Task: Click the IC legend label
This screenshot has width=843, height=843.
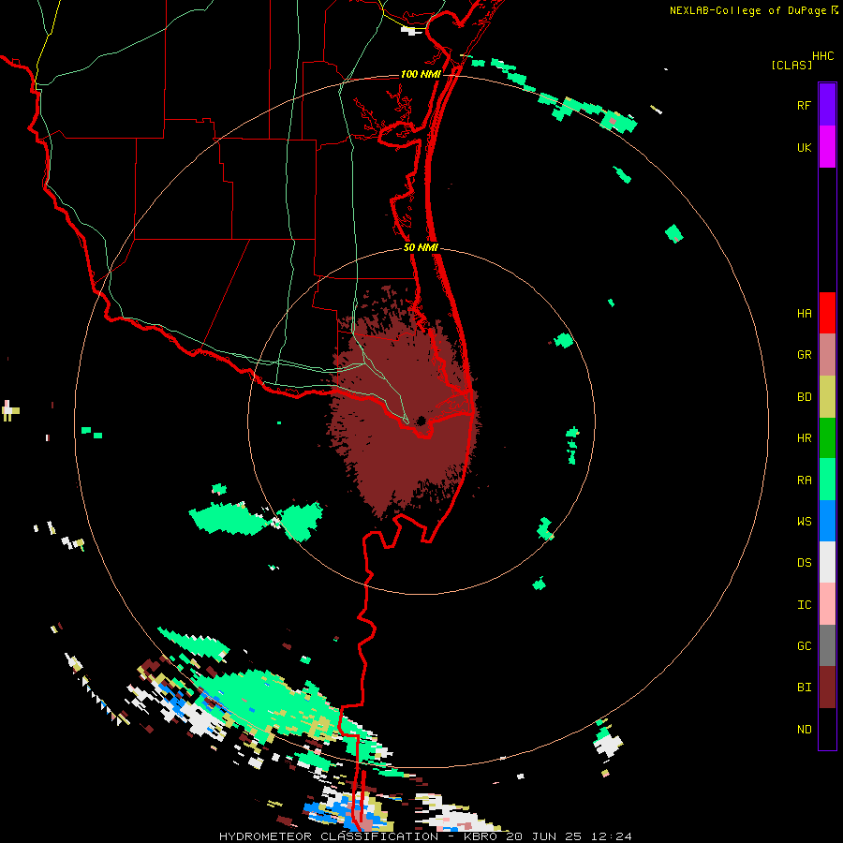Action: (x=804, y=604)
